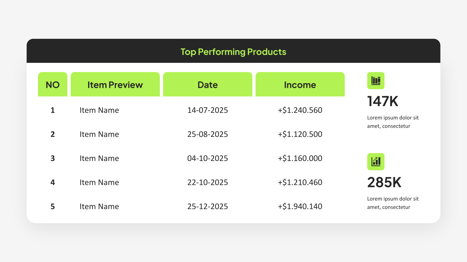Click the Item Preview column header
467x262 pixels.
point(115,84)
